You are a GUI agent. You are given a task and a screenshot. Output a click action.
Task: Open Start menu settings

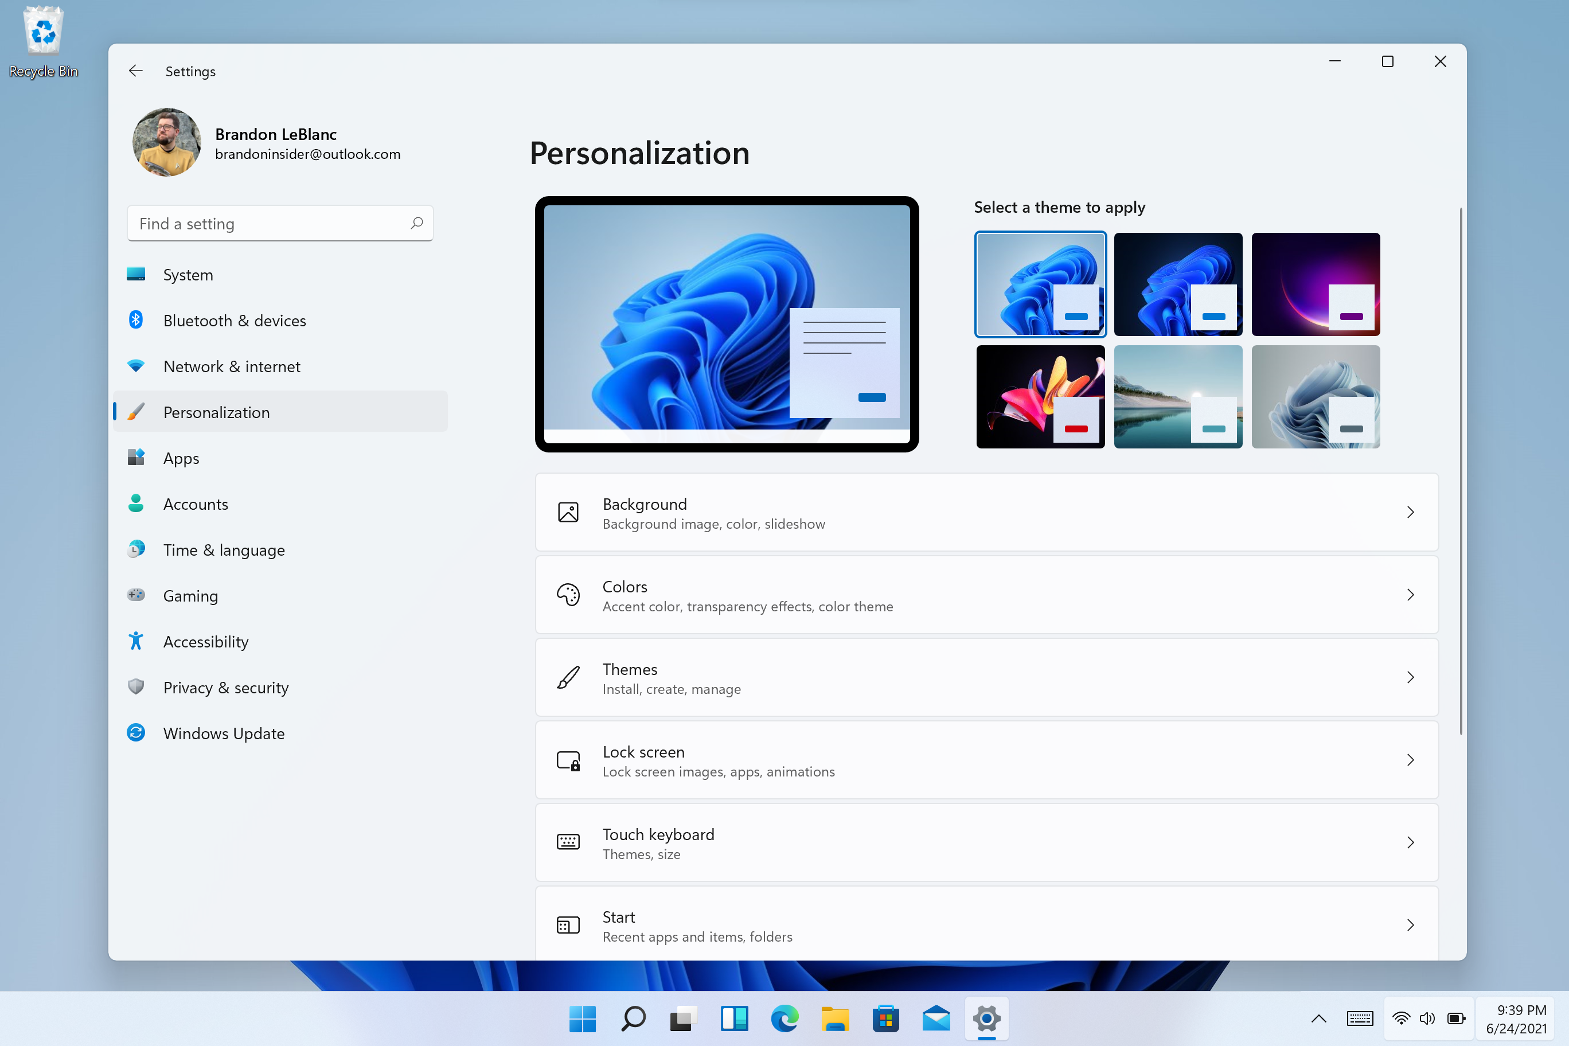tap(986, 924)
